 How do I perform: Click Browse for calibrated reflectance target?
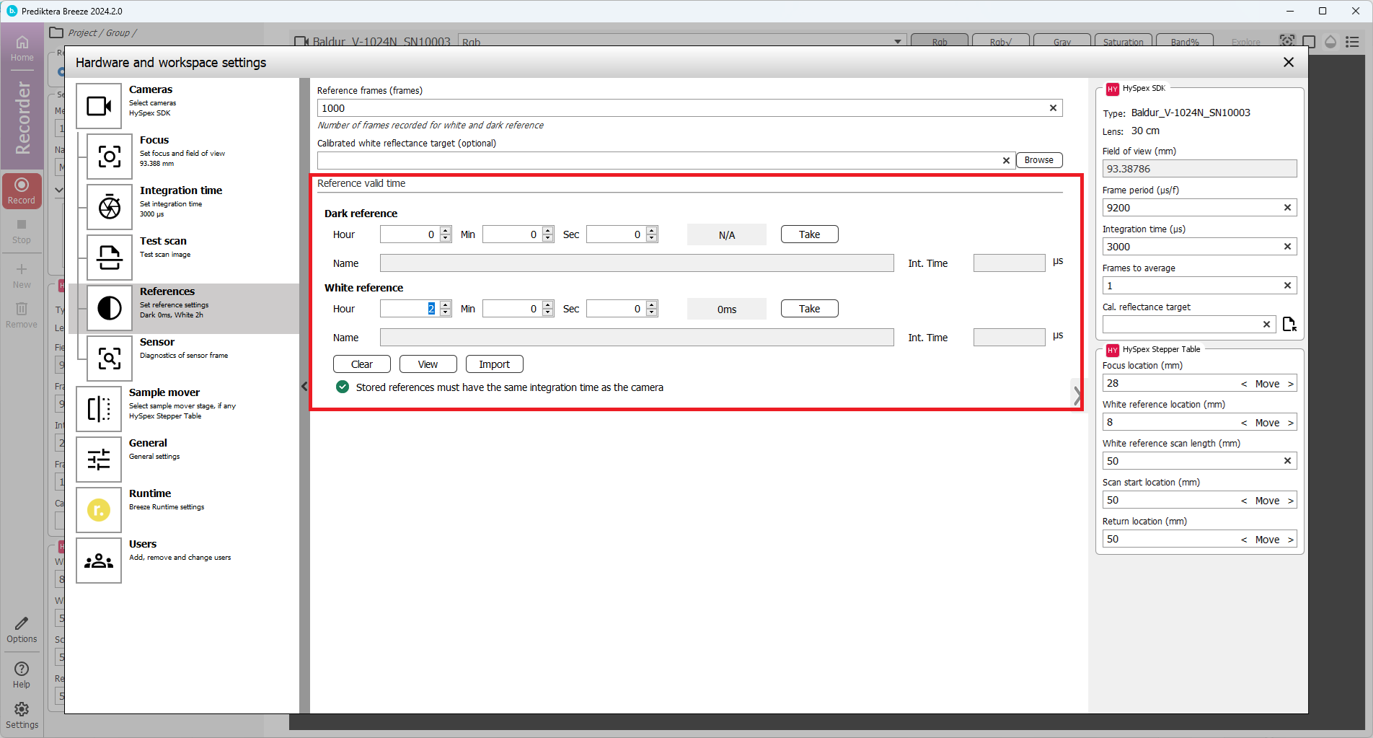click(x=1038, y=160)
